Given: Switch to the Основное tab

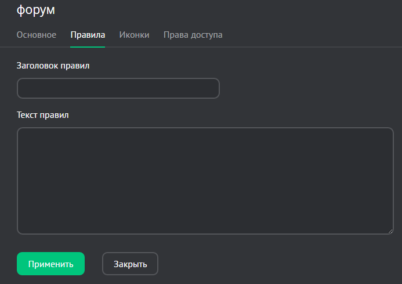Looking at the screenshot, I should point(37,35).
